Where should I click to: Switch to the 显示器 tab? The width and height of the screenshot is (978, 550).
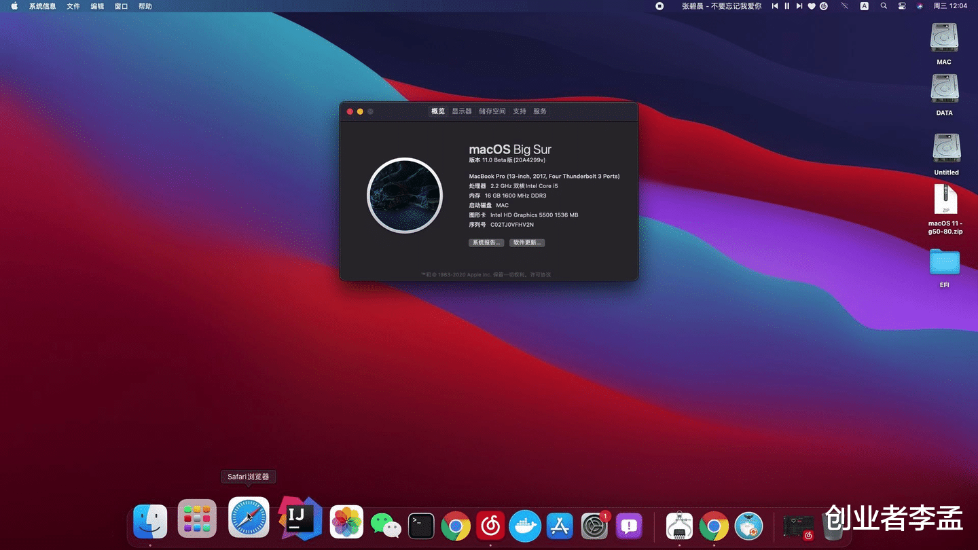point(462,111)
